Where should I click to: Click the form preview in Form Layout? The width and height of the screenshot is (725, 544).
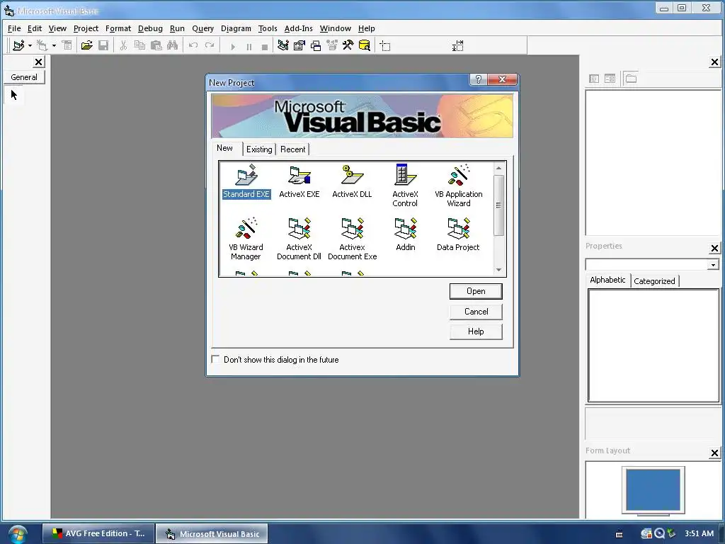[x=653, y=490]
